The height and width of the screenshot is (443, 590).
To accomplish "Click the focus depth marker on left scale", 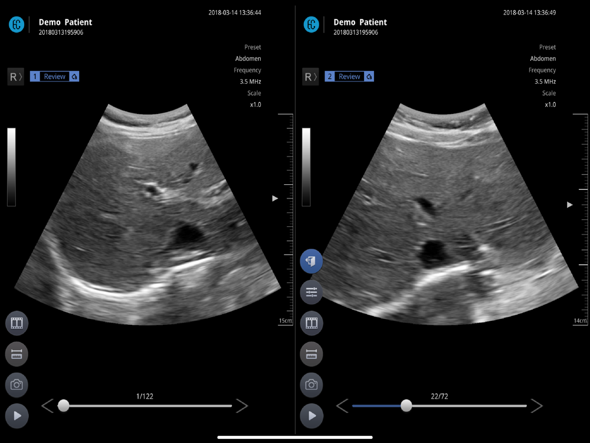I will (275, 198).
